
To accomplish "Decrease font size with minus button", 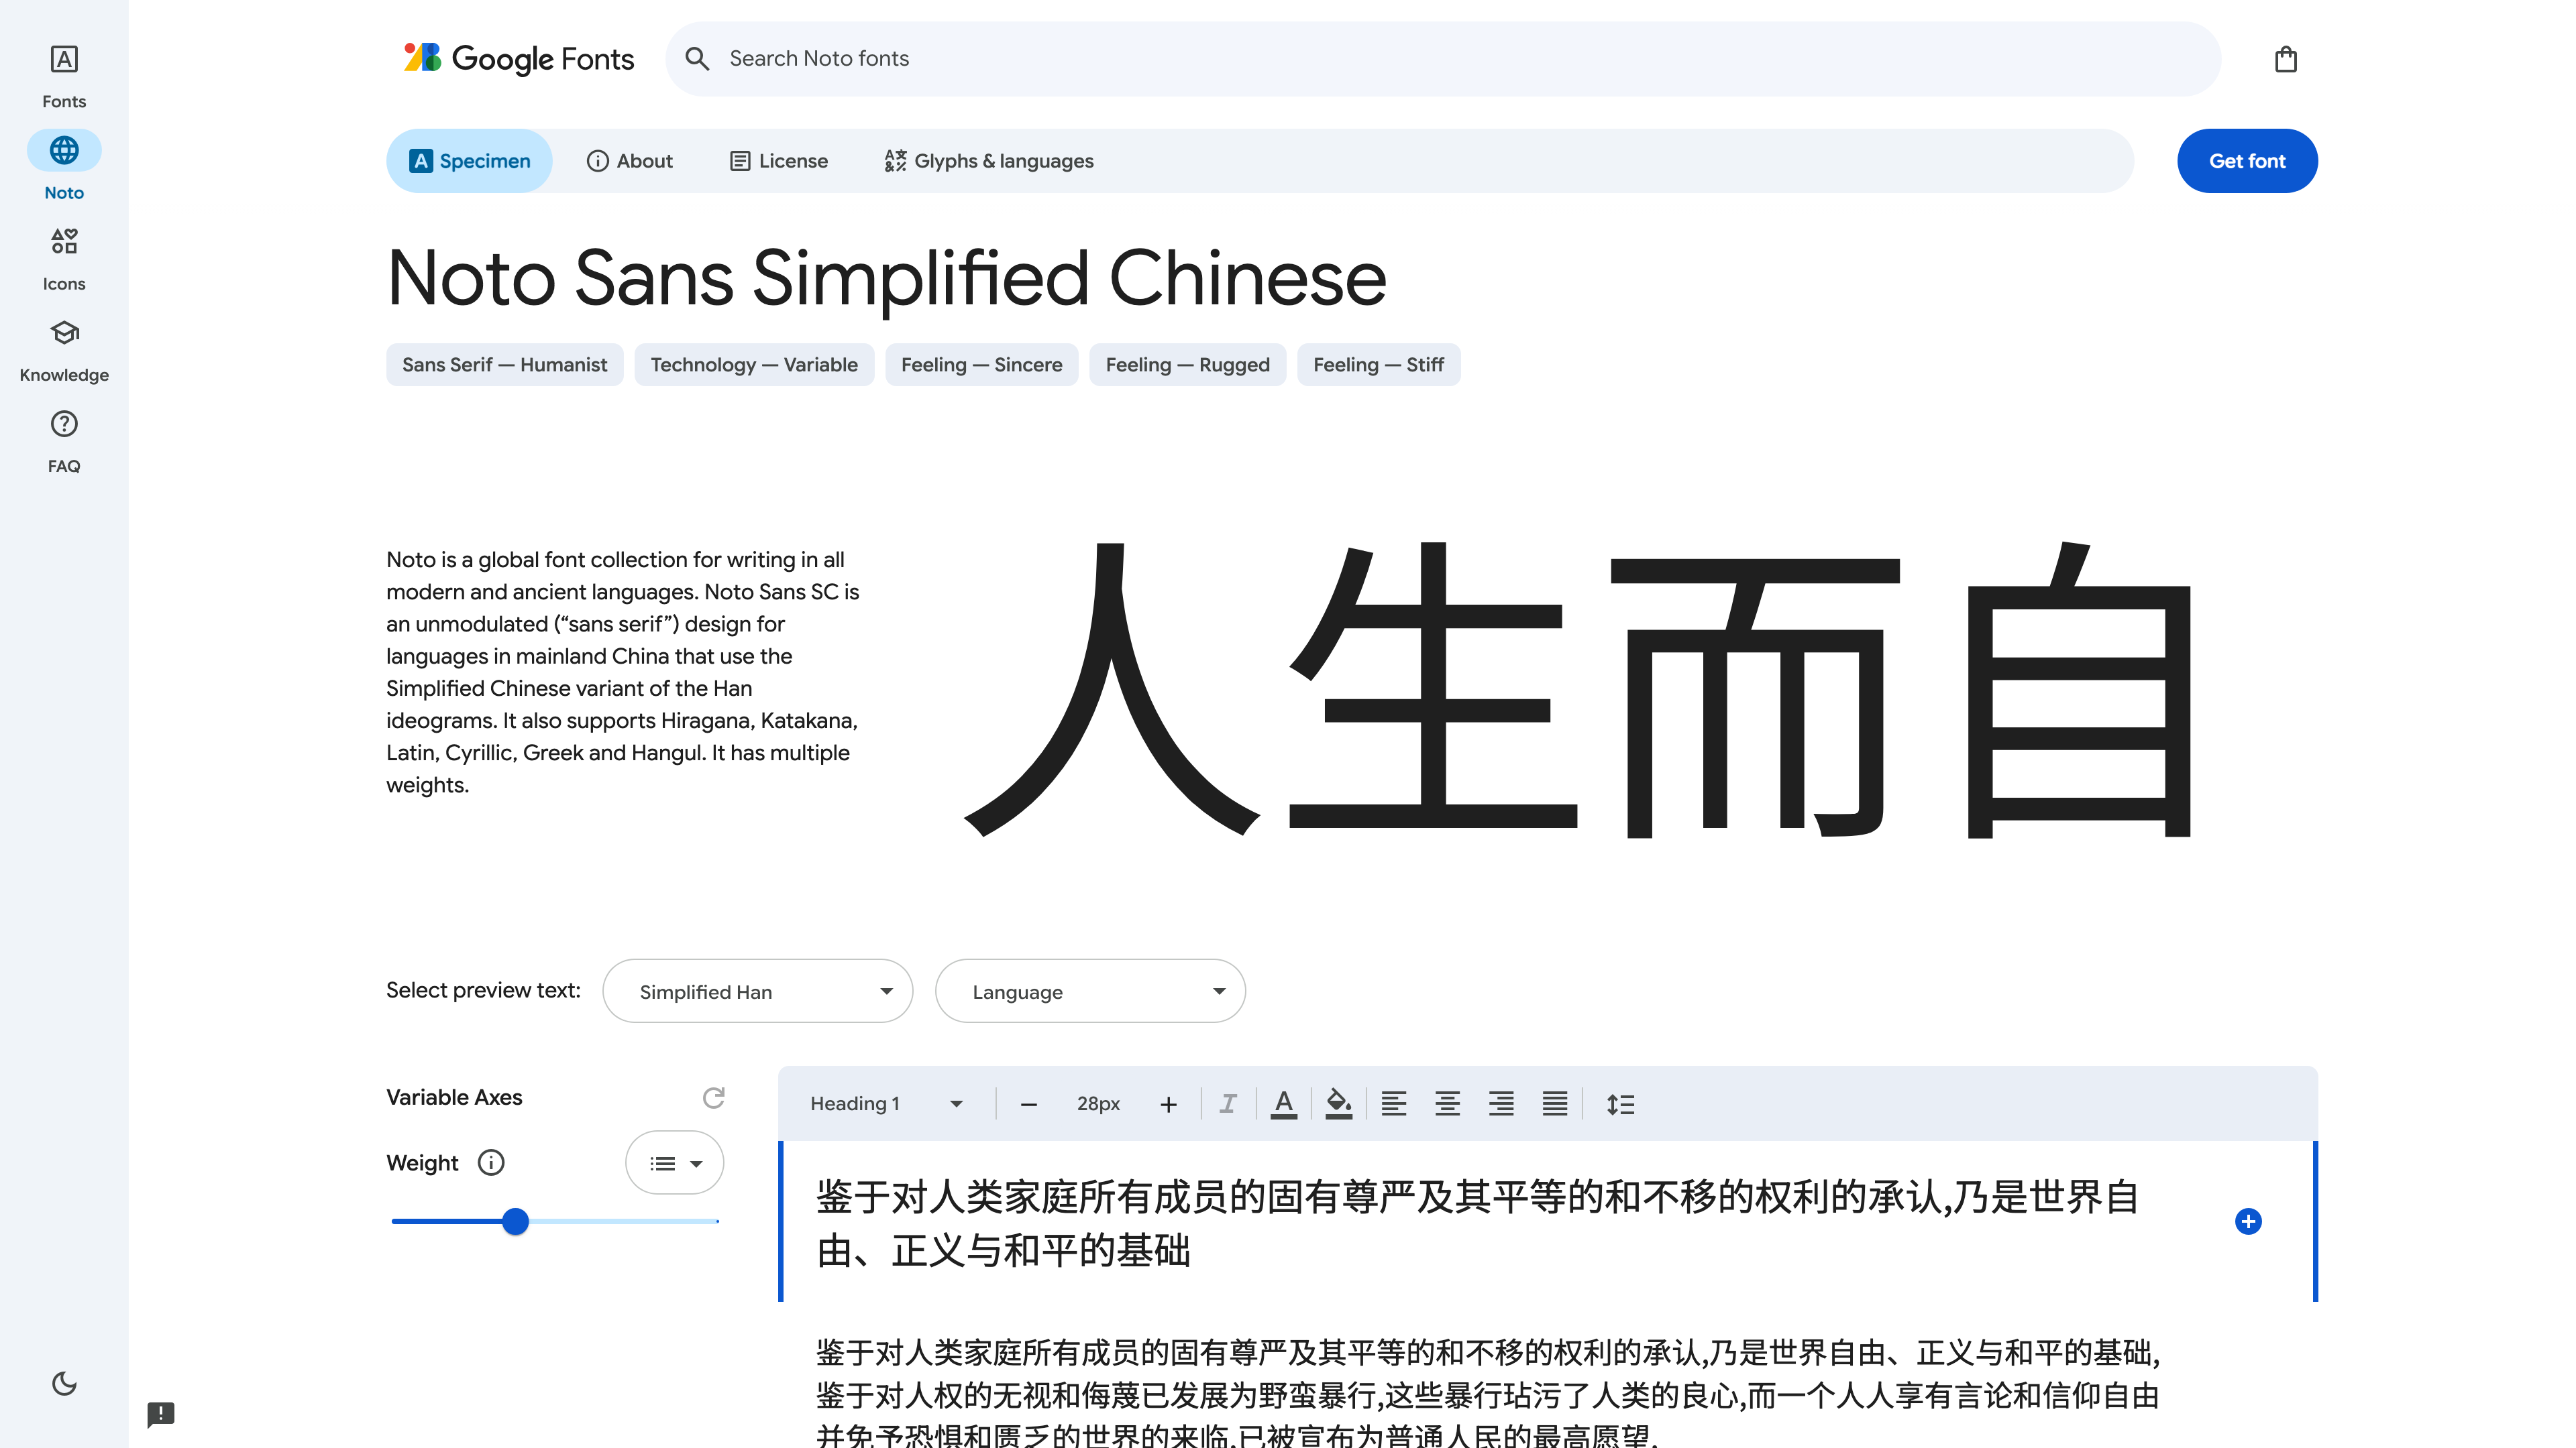I will [1028, 1104].
